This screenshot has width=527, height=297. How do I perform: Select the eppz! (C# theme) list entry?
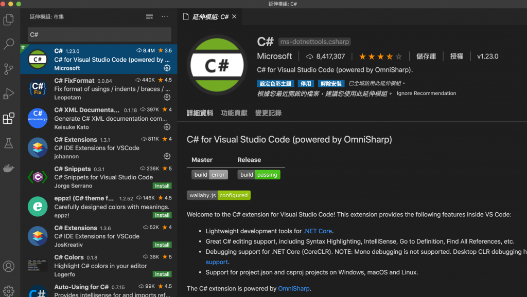(99, 207)
